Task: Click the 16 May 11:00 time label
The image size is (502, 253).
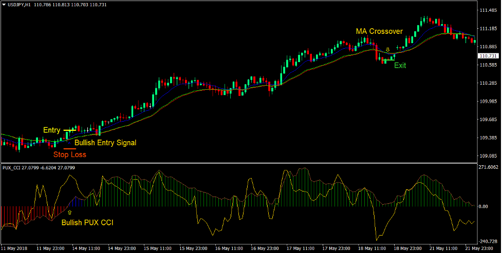Action: tap(229, 248)
